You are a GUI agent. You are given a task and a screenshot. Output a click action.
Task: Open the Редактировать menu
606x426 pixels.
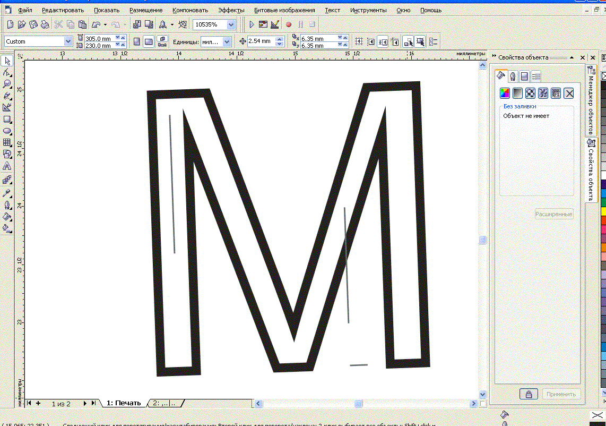(63, 11)
